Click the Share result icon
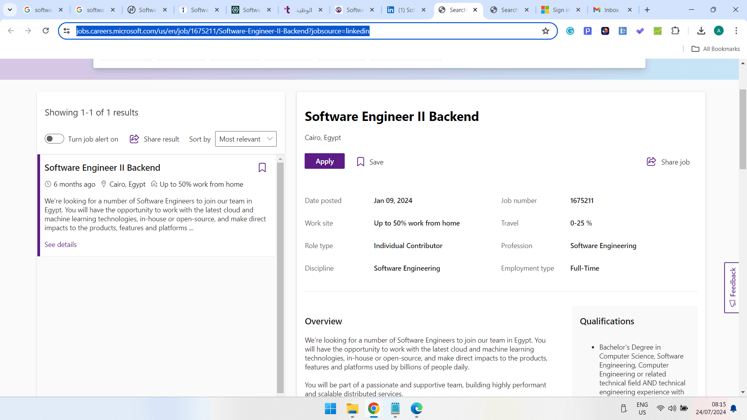 point(134,139)
